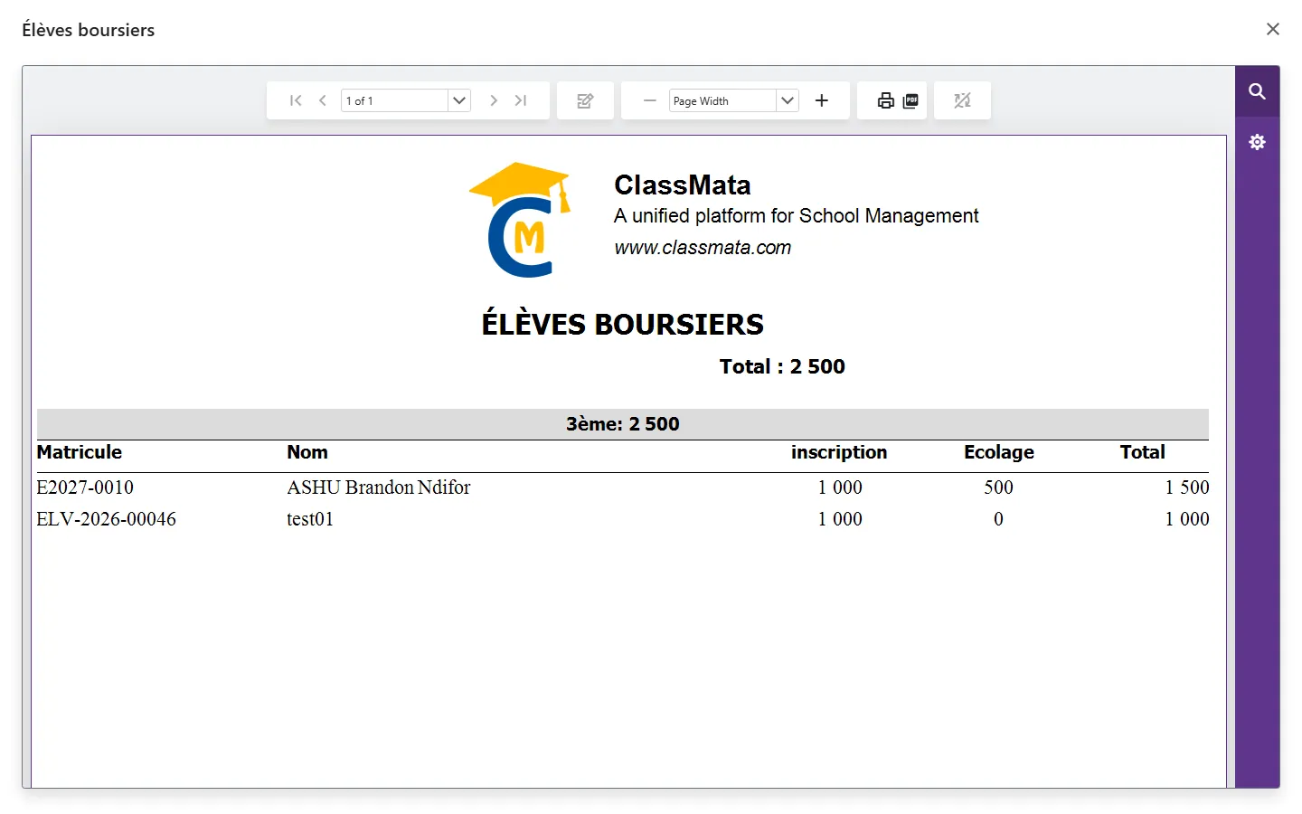Click the 'Nom' column header
The image size is (1302, 814).
click(307, 452)
